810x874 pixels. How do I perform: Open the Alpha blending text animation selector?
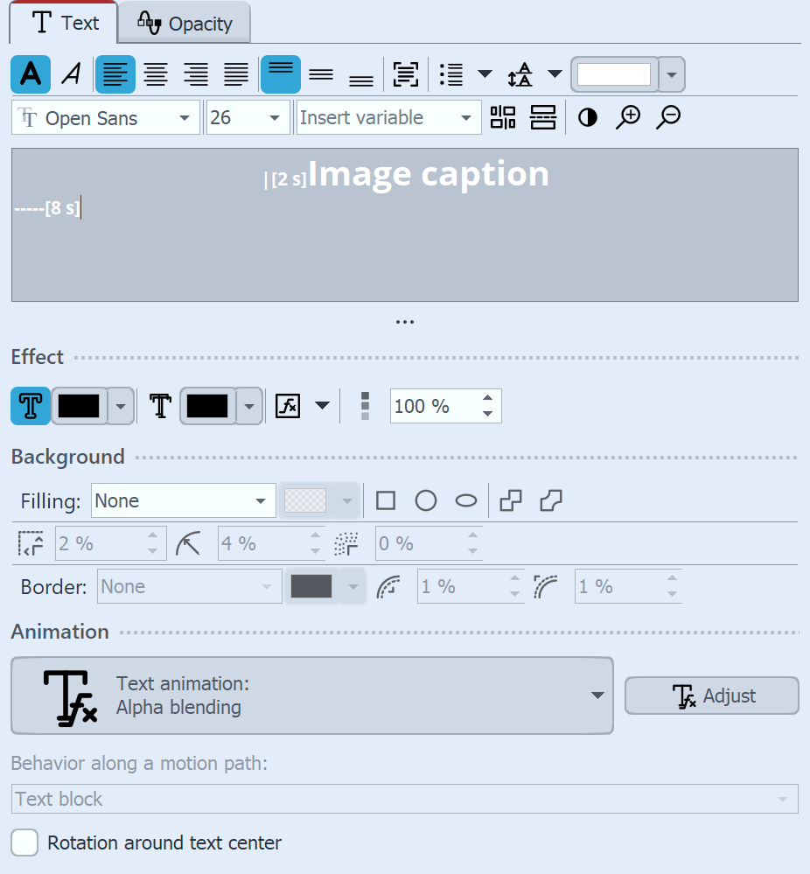coord(311,696)
